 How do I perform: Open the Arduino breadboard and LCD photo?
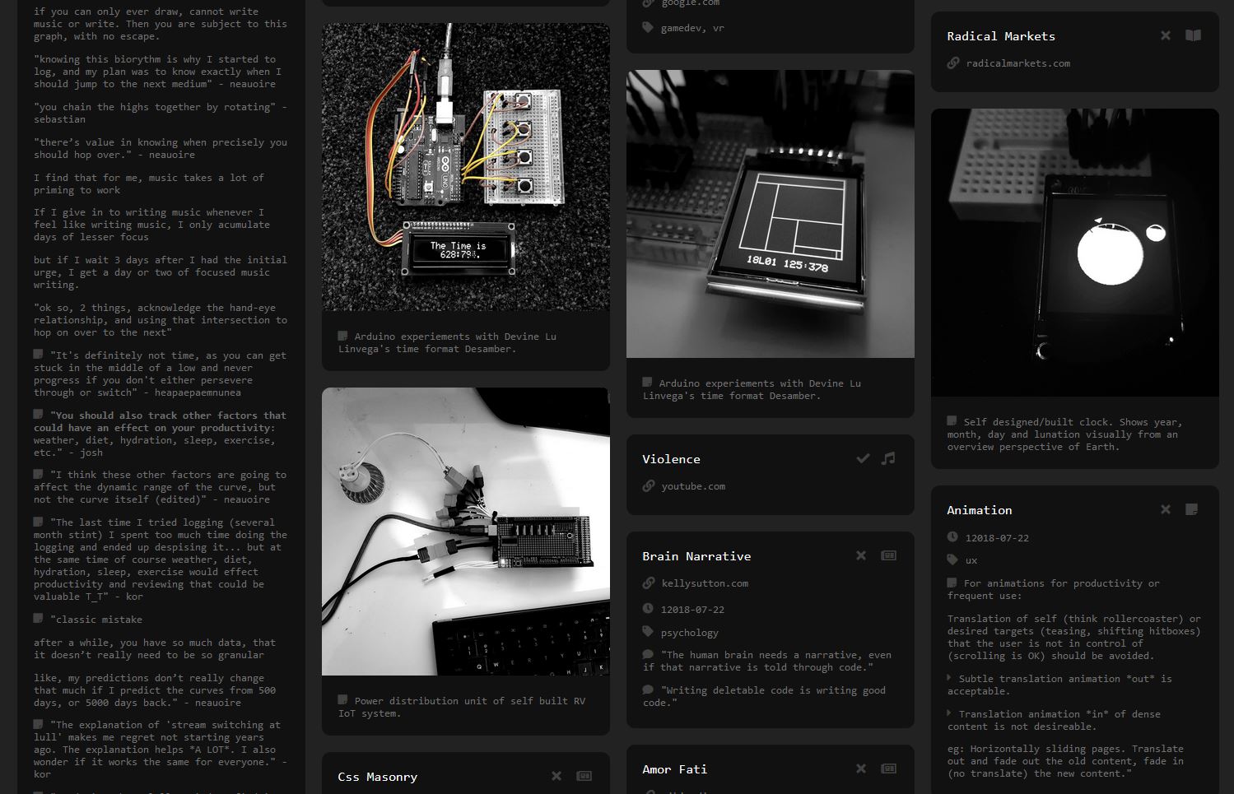pyautogui.click(x=466, y=167)
